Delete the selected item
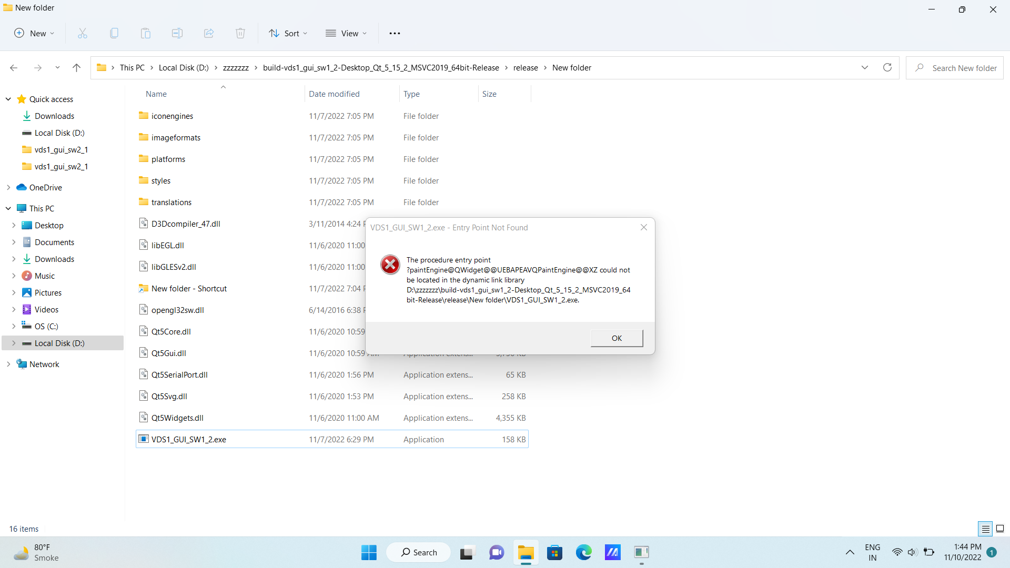Viewport: 1010px width, 568px height. tap(240, 33)
